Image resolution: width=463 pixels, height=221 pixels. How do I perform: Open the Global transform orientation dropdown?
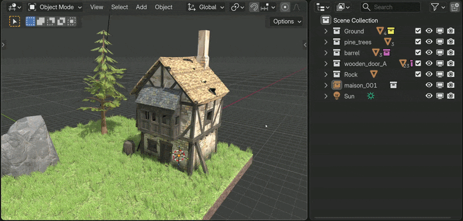click(205, 7)
